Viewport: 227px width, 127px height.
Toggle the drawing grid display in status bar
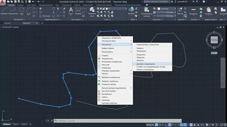tap(157, 125)
